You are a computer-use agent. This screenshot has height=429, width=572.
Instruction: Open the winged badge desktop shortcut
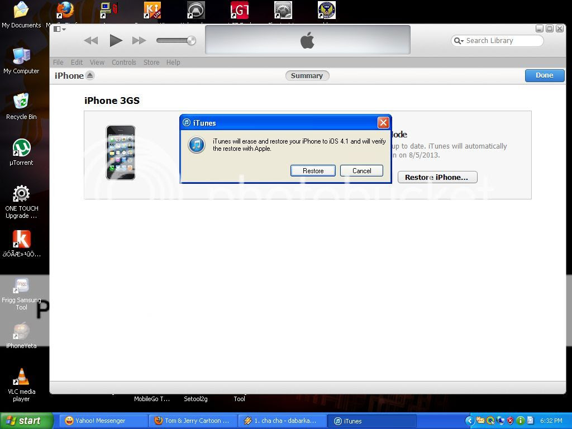coord(326,10)
